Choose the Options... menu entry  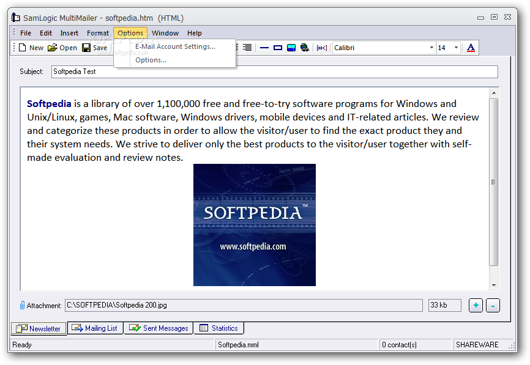click(175, 60)
